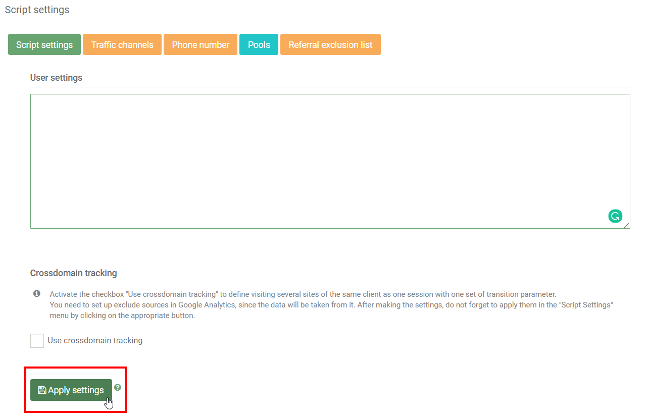Switch to the Traffic channels tab
650x418 pixels.
[122, 44]
